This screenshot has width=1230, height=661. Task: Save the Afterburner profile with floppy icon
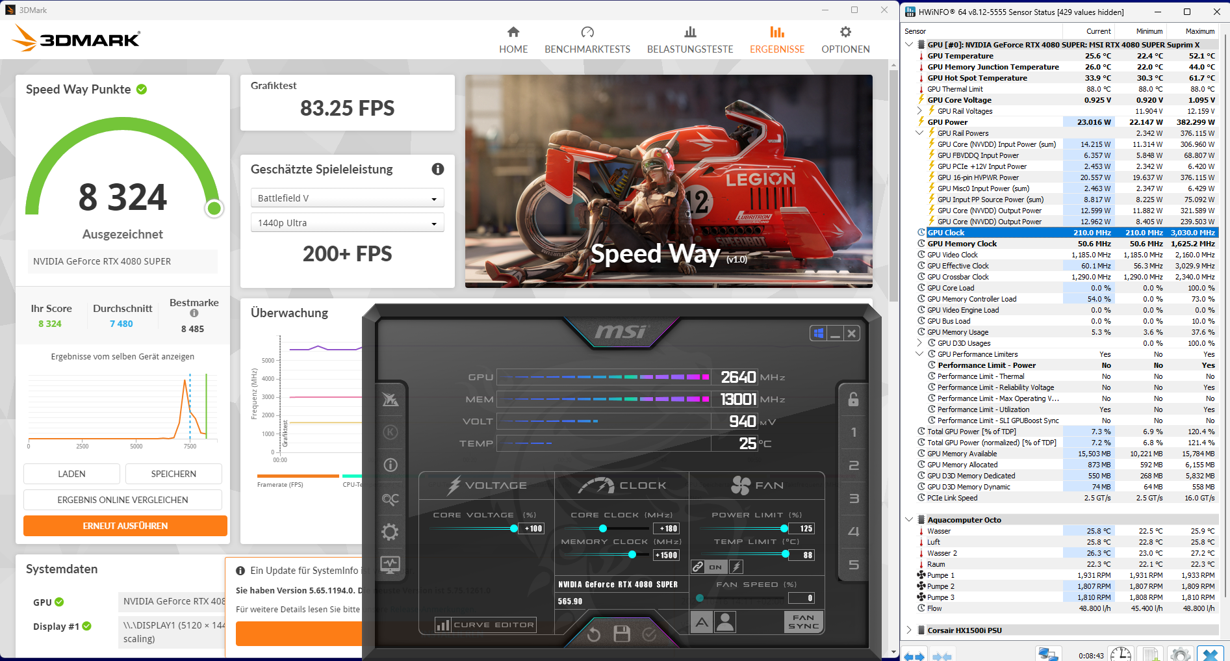[622, 634]
